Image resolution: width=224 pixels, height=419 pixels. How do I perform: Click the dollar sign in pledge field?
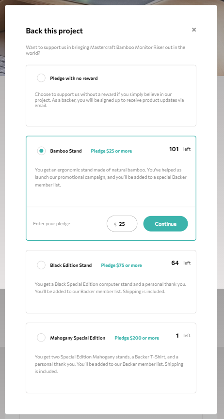point(115,224)
